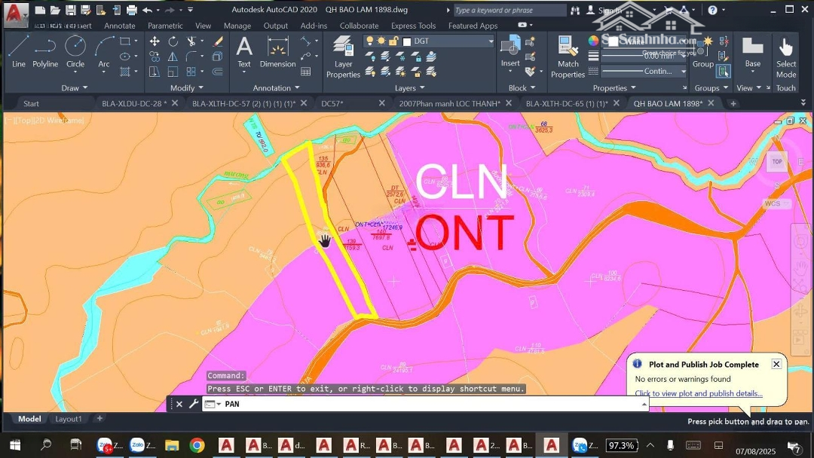This screenshot has height=458, width=814.
Task: Click to view plot and publish details link
Action: pyautogui.click(x=698, y=393)
